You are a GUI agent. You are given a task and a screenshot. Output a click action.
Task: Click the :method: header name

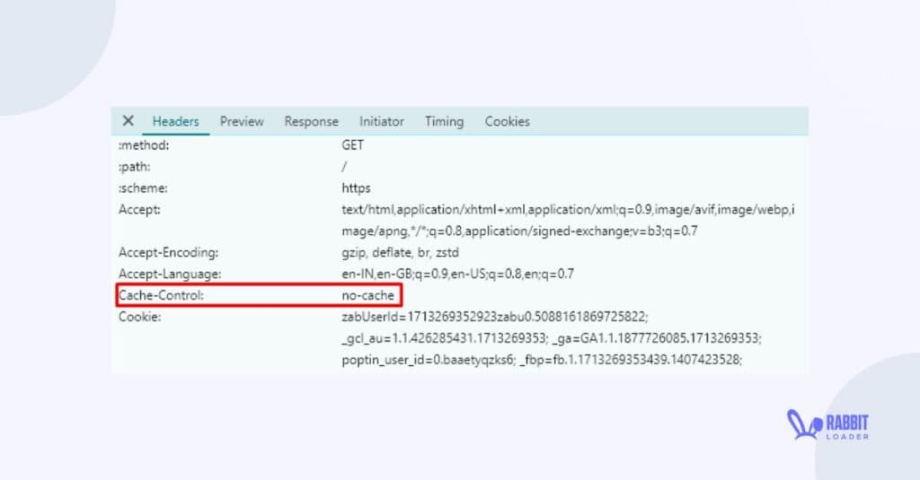144,145
